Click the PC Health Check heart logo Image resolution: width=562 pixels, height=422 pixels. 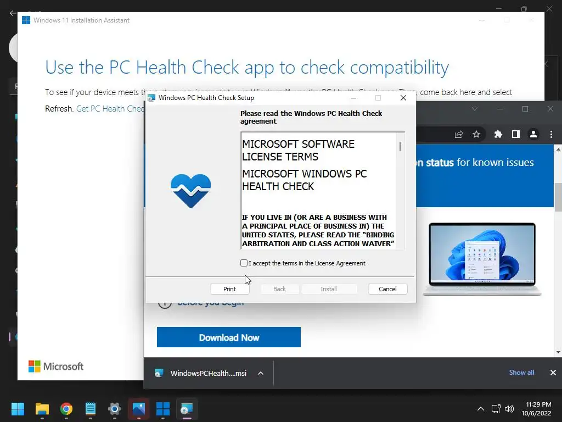coord(190,191)
